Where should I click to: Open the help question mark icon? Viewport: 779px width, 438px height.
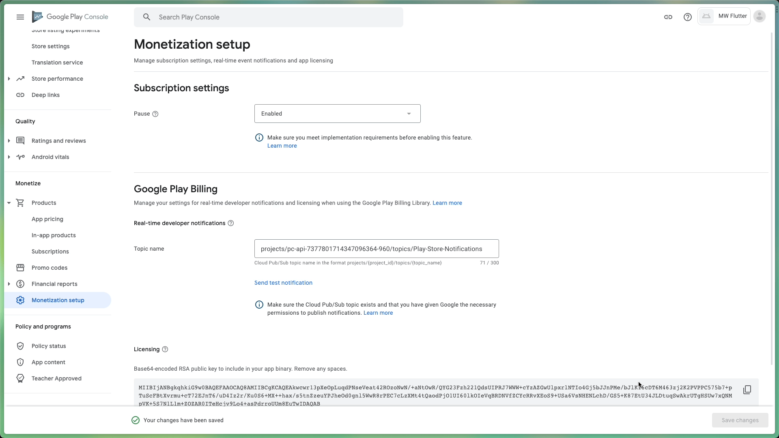tap(687, 17)
